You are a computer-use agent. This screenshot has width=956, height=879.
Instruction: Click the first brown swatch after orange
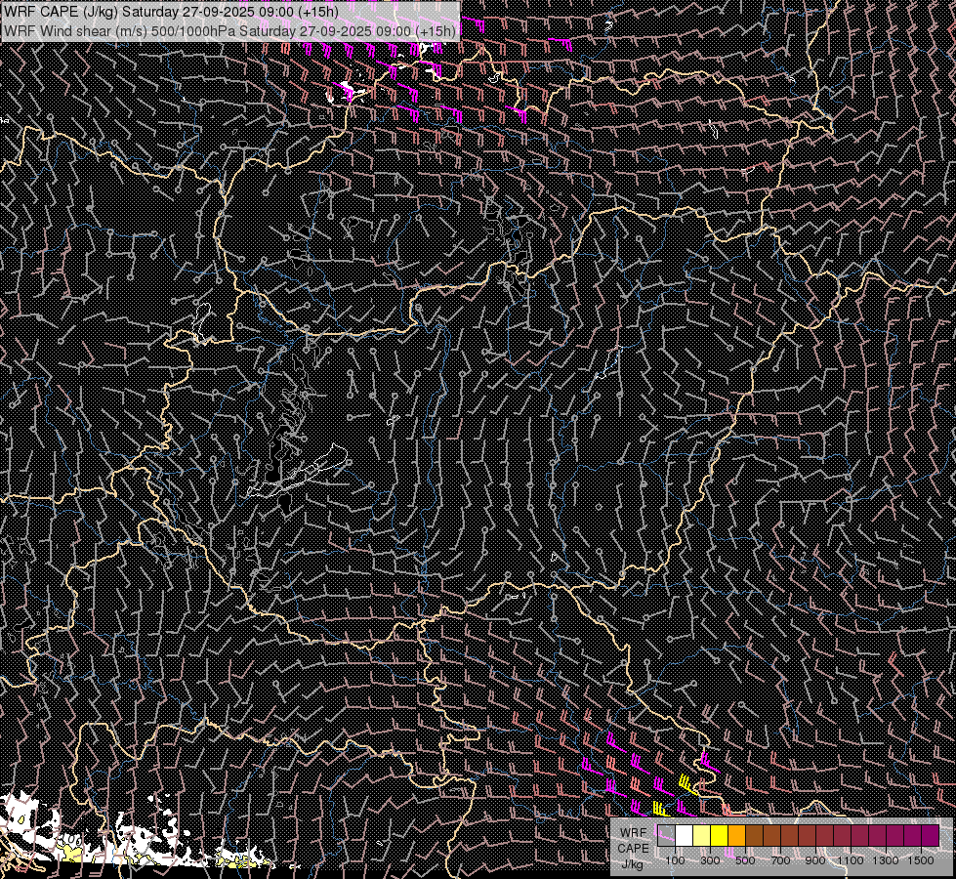click(755, 835)
